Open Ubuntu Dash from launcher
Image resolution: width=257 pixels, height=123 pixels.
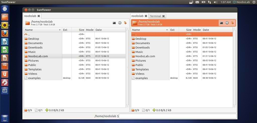click(x=5, y=9)
